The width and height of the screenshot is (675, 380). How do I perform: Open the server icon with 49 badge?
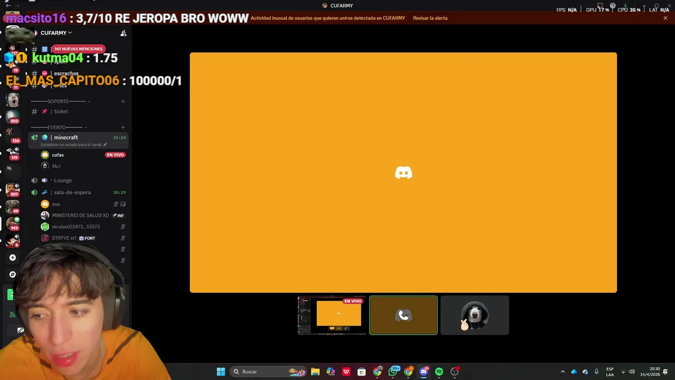point(13,206)
